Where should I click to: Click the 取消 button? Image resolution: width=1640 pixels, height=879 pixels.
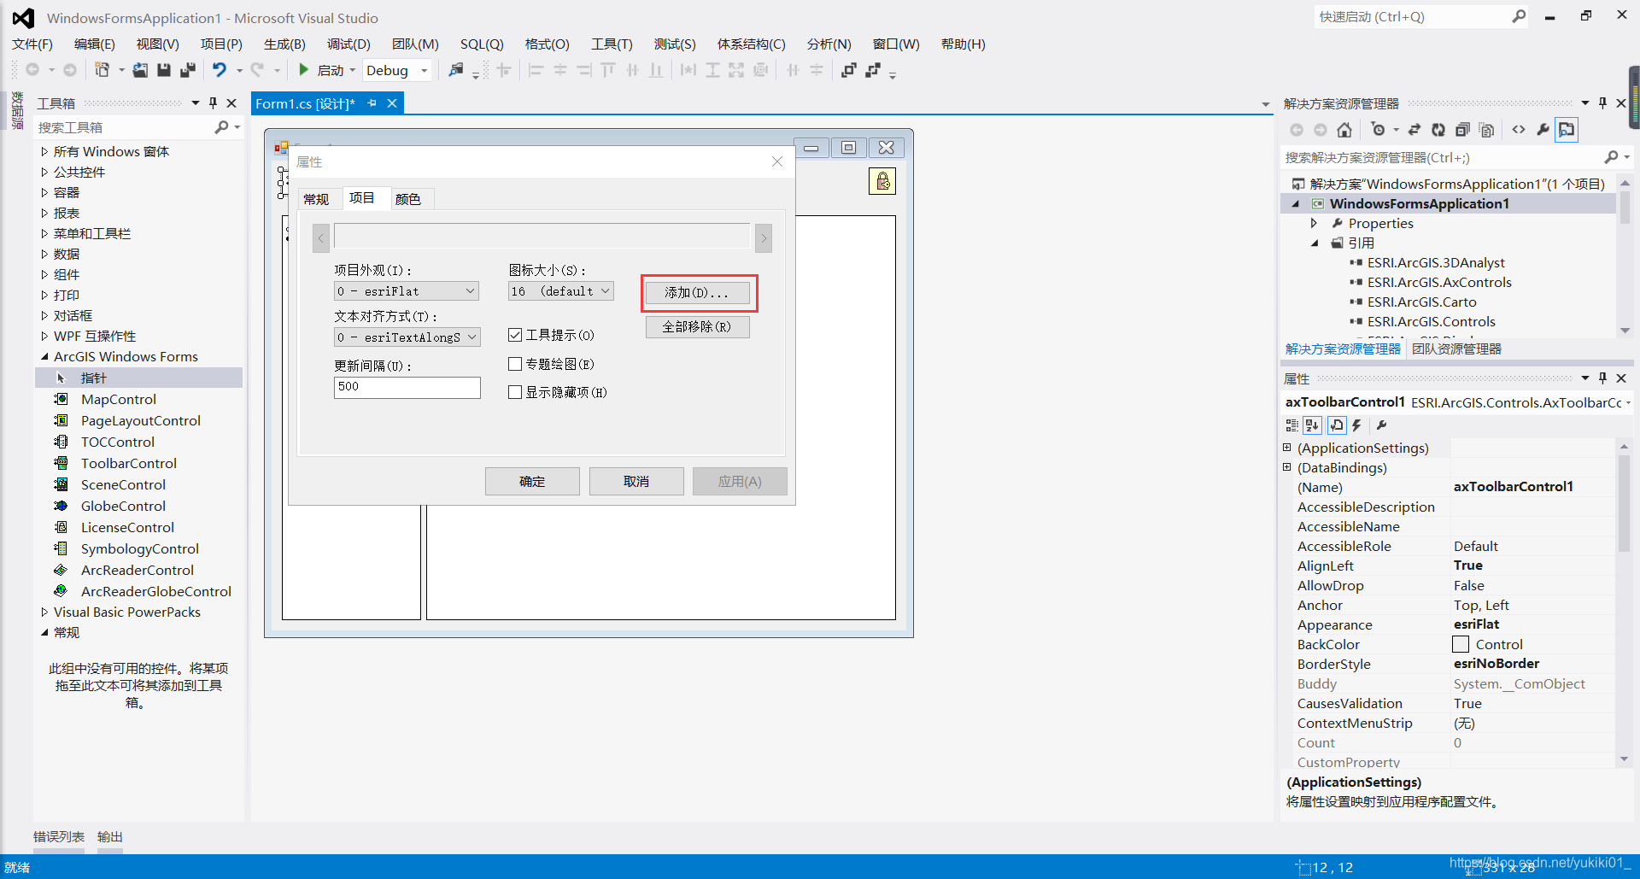tap(636, 481)
